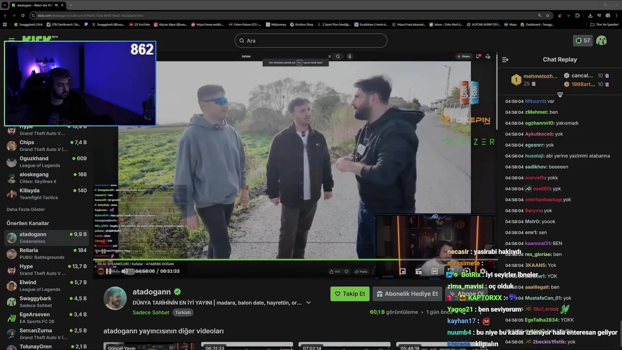Bookmark page with the star icon
The height and width of the screenshot is (350, 622).
(548, 16)
